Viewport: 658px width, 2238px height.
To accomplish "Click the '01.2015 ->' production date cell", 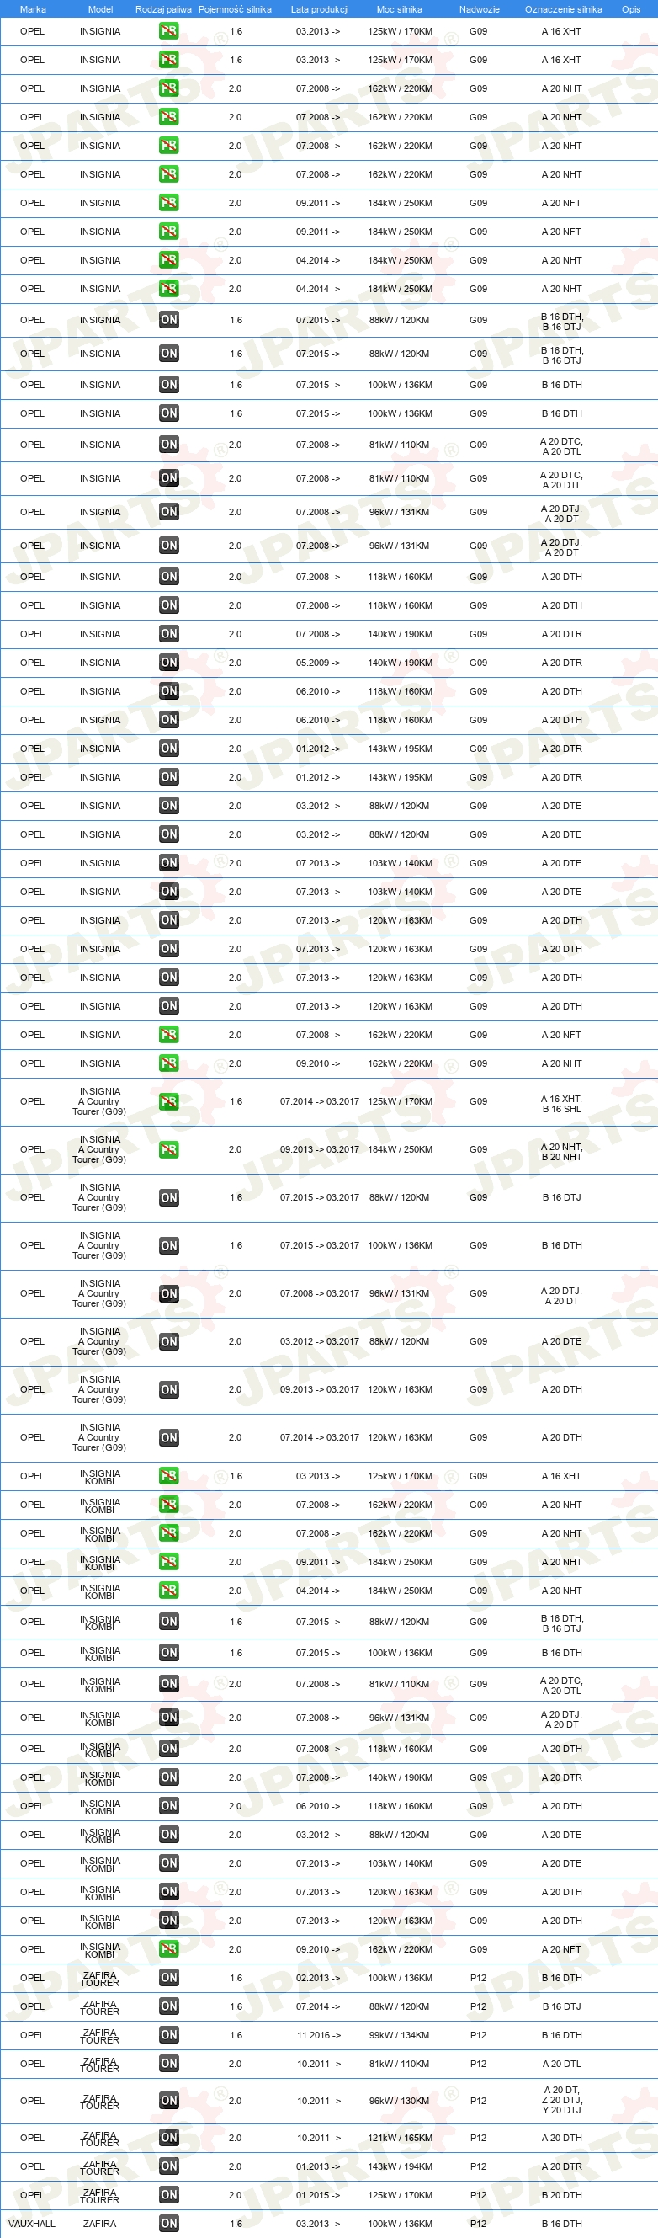I will 318,2195.
